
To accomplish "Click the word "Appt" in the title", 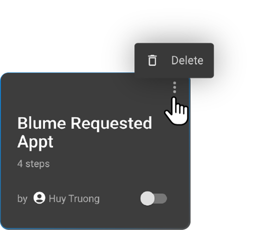I will pos(35,141).
